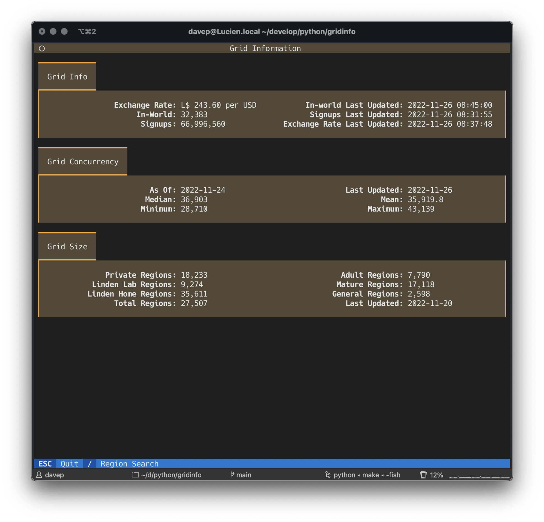The image size is (544, 522).
Task: Open Region Search from the footer
Action: tap(130, 463)
